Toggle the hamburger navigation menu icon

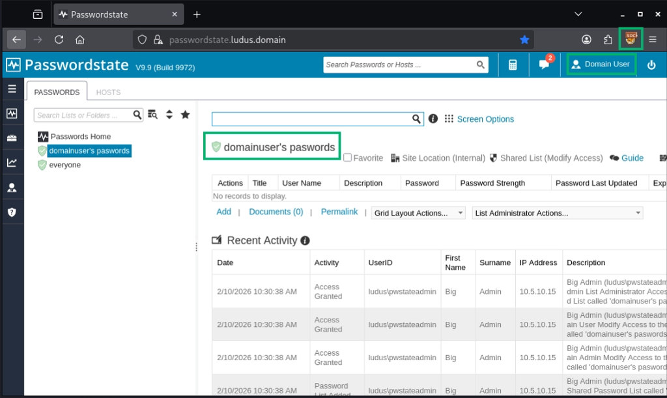[x=12, y=89]
